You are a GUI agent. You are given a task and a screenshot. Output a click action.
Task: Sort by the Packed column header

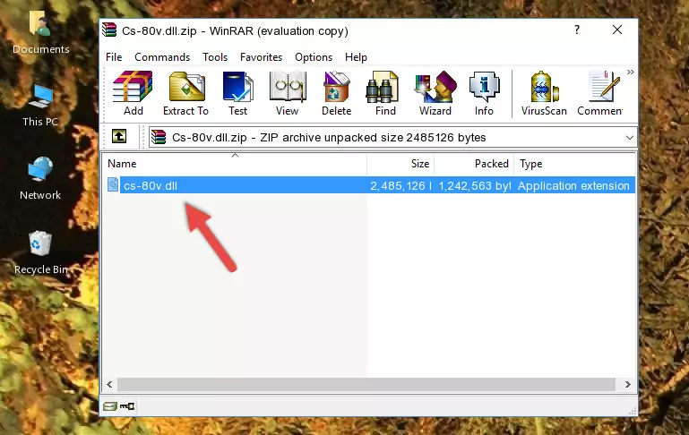pyautogui.click(x=474, y=164)
